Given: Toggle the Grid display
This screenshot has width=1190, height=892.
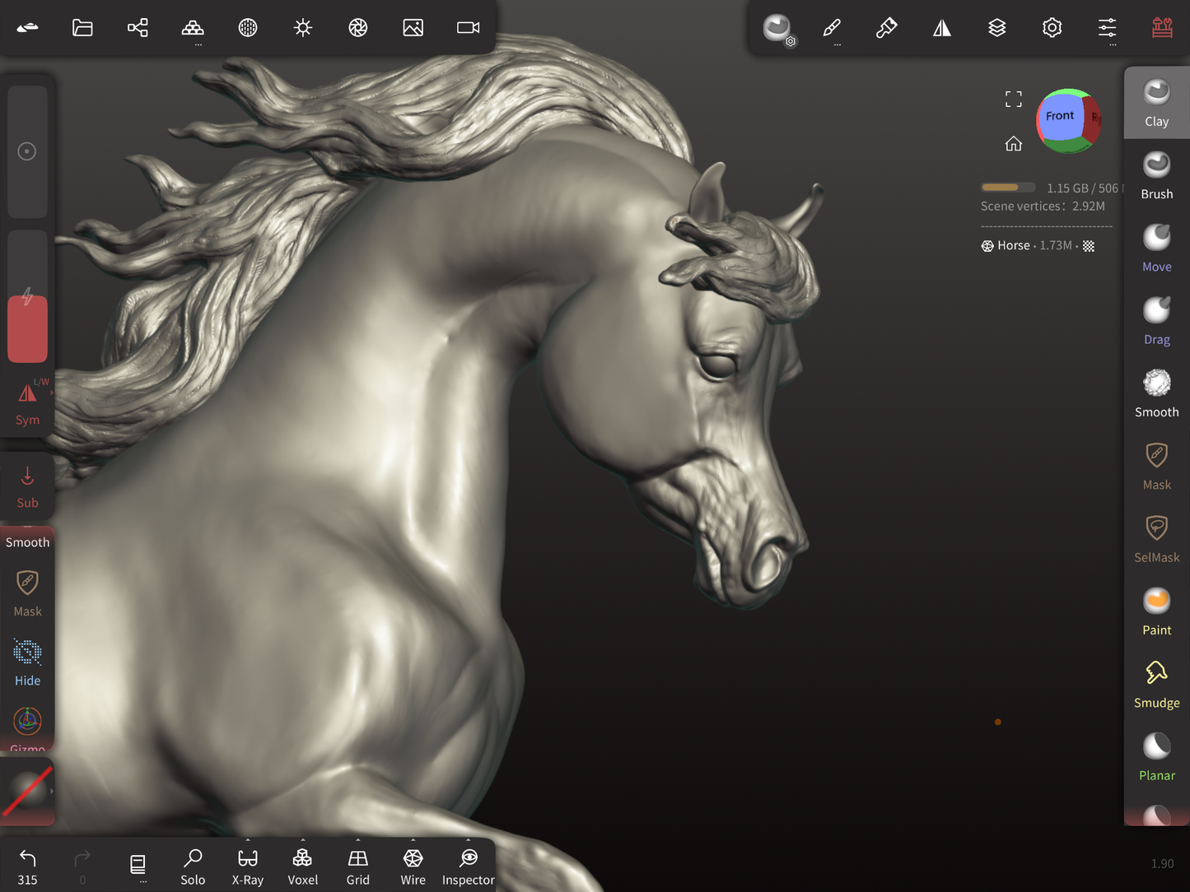Looking at the screenshot, I should point(357,866).
